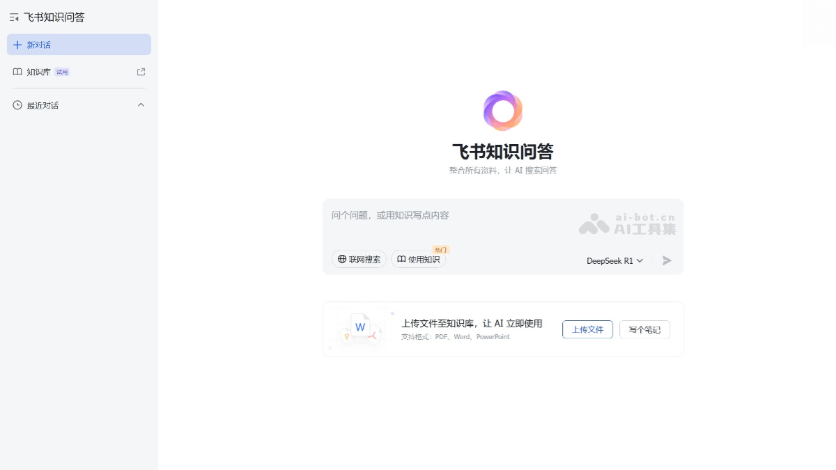Click the 写个笔记 note button
This screenshot has height=470, width=836.
point(644,329)
